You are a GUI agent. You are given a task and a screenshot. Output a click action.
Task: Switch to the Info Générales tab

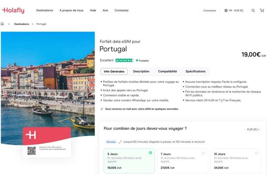coord(114,71)
